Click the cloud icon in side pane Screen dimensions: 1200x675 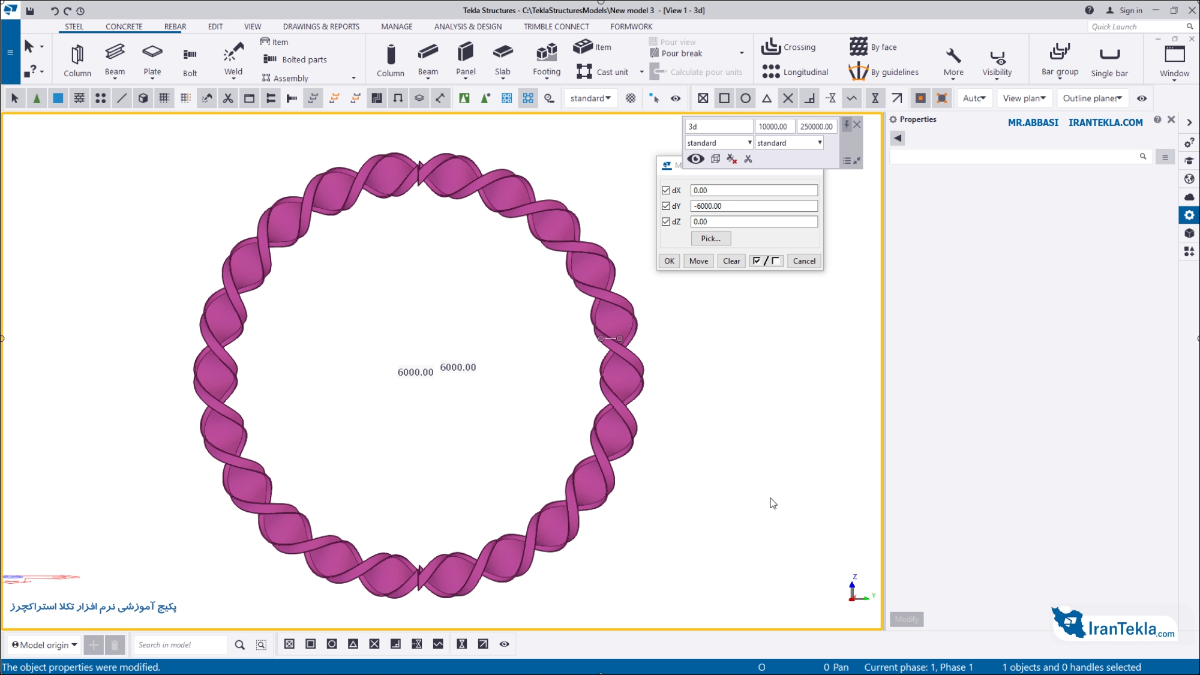[x=1189, y=197]
